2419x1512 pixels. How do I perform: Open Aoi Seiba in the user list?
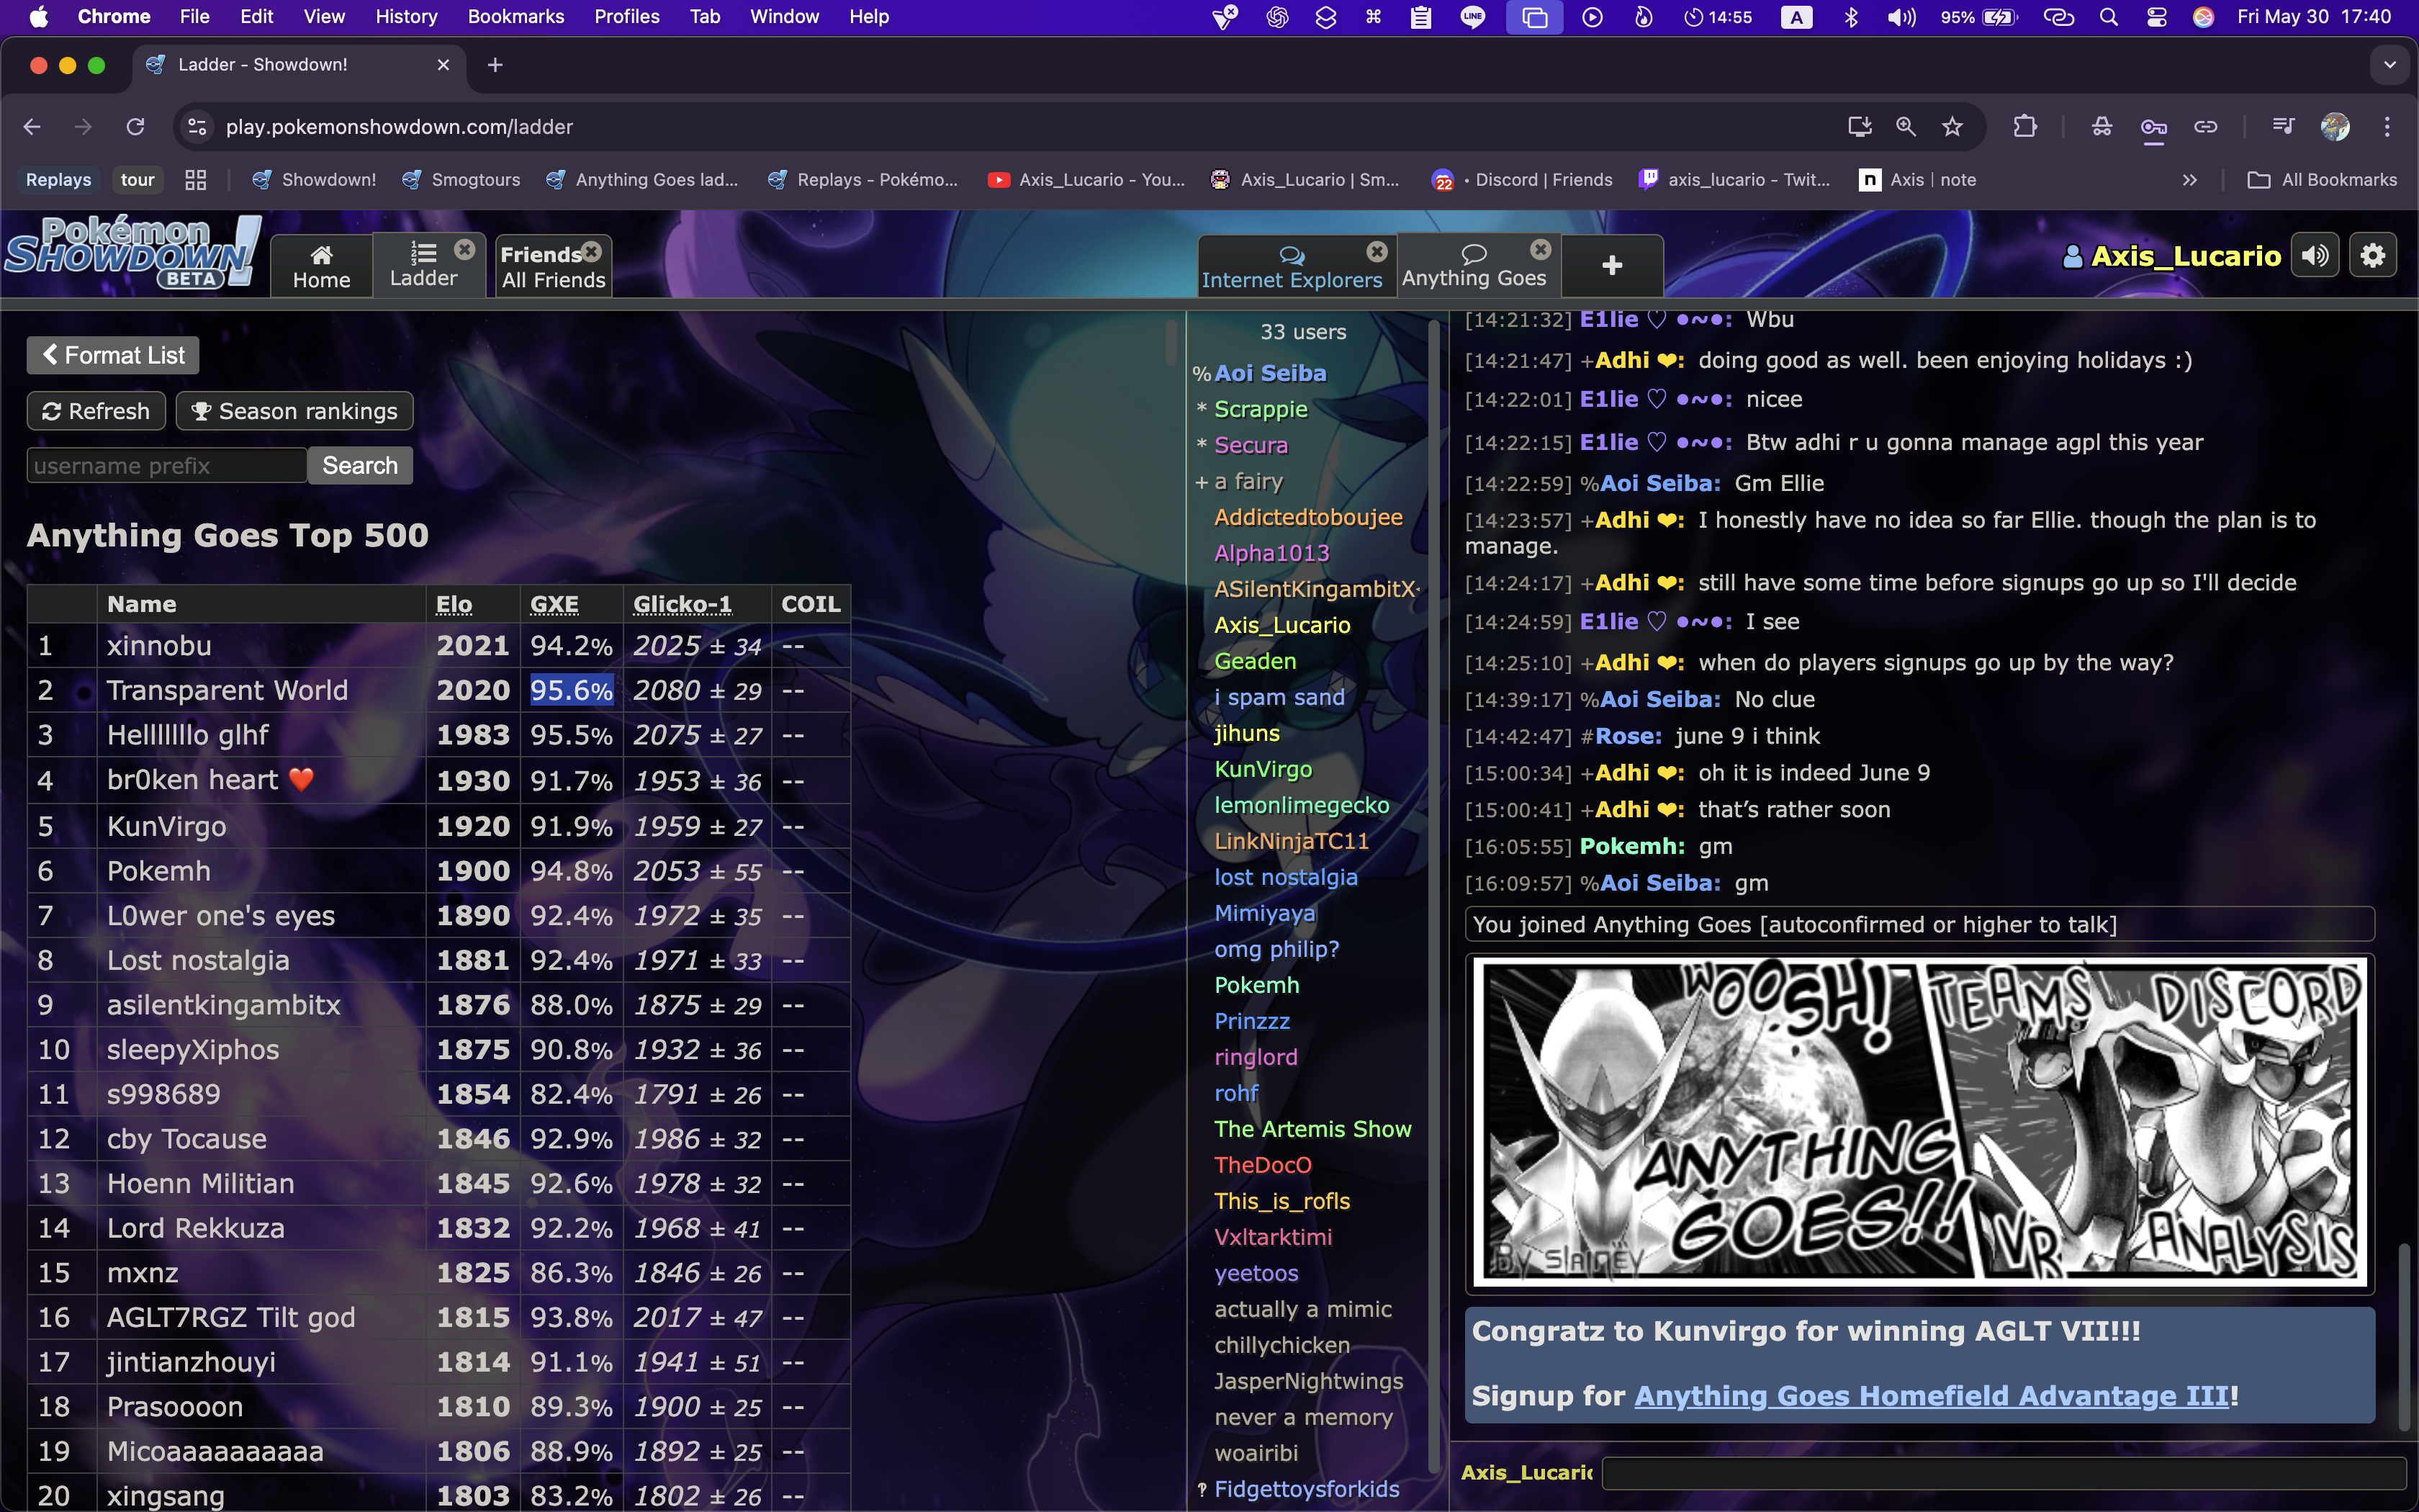click(1271, 373)
